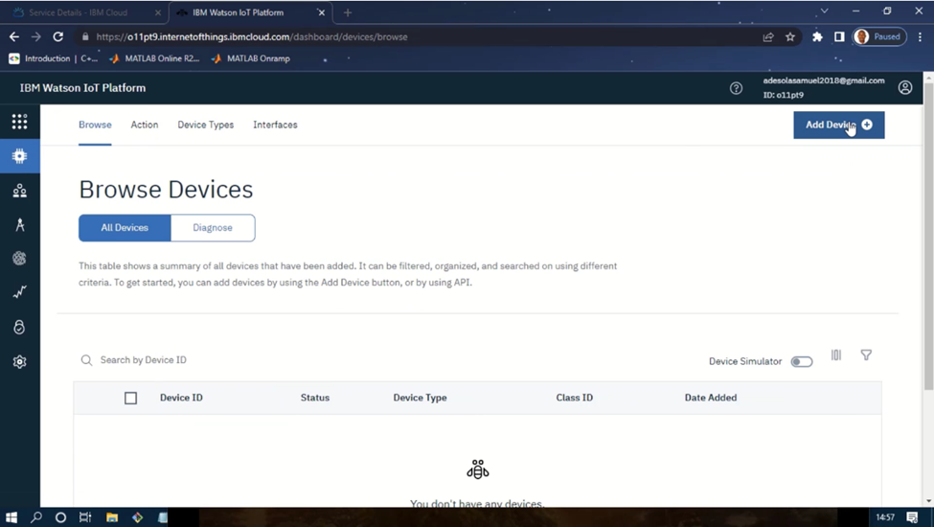Open the column settings icon

[x=836, y=355]
